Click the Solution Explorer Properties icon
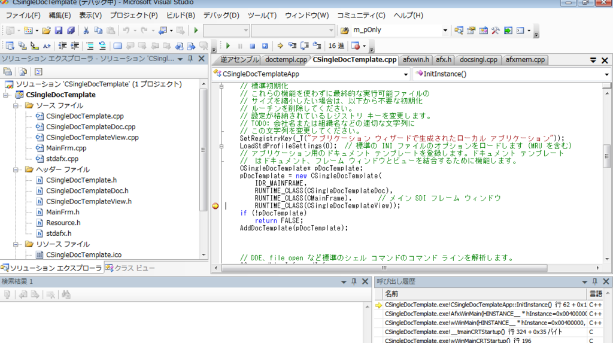Screen dimensions: 613x343 [x=7, y=72]
